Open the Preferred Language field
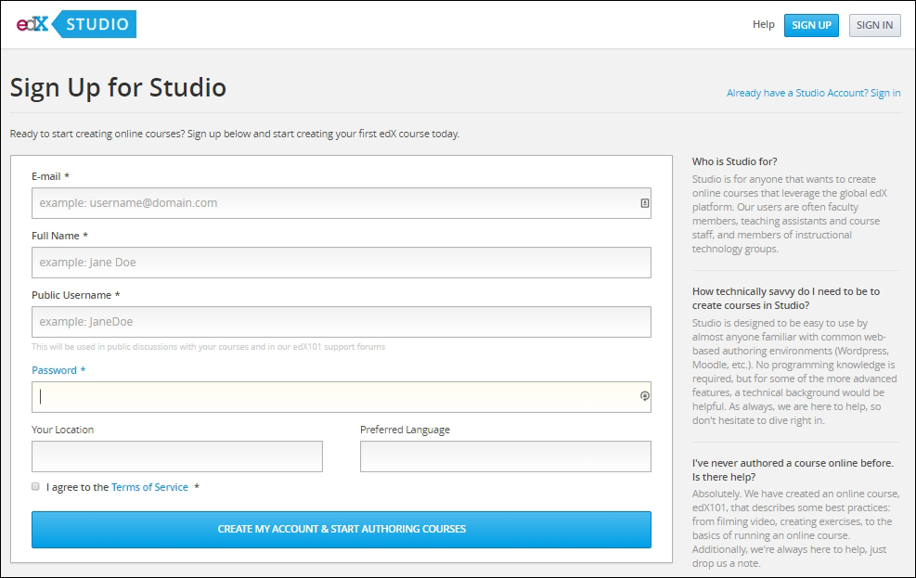 (x=505, y=456)
